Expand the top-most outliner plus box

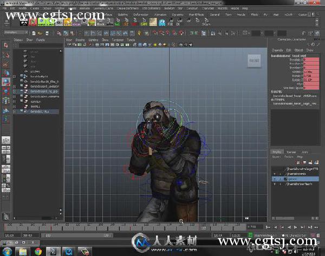(14, 77)
